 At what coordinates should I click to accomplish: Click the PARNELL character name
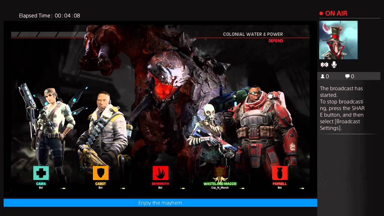click(280, 184)
